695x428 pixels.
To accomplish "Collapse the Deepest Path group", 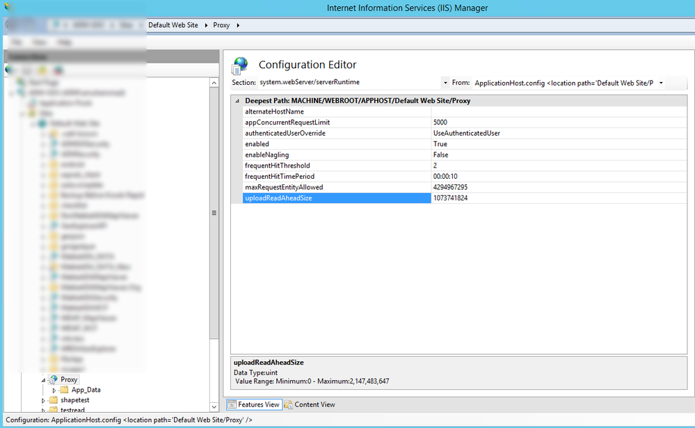I will click(237, 101).
